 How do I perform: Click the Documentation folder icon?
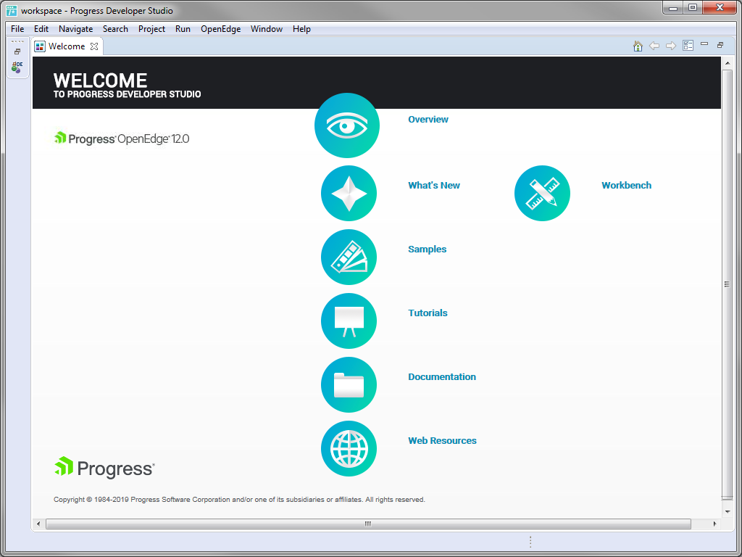click(349, 384)
